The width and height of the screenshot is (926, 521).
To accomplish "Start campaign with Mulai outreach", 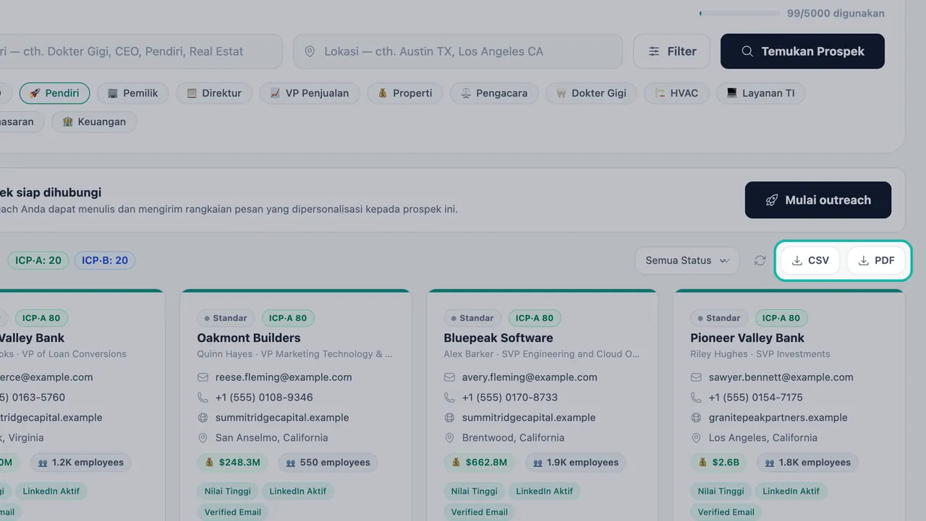I will tap(818, 200).
